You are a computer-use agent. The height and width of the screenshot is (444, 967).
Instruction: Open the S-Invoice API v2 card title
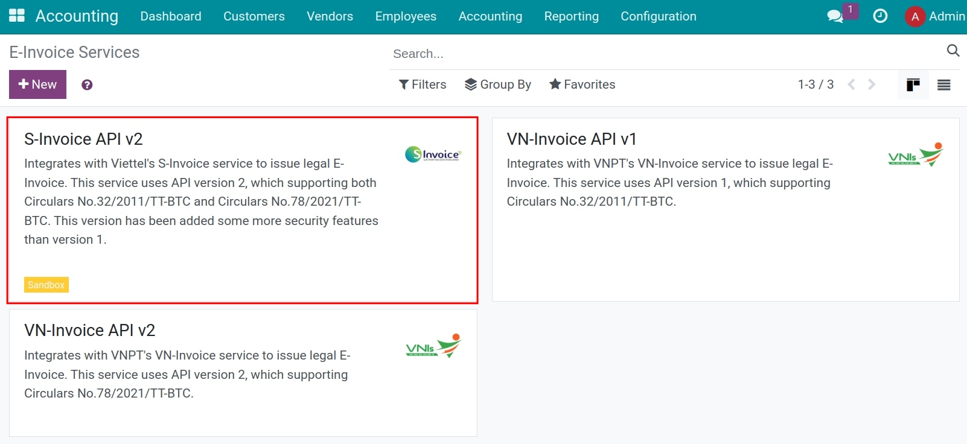[83, 139]
